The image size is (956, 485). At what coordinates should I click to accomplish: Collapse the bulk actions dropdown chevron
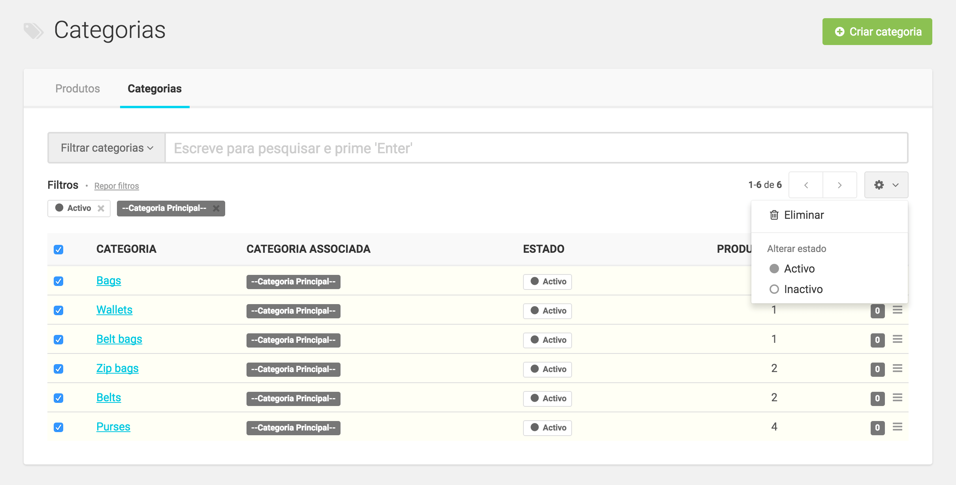pos(896,185)
